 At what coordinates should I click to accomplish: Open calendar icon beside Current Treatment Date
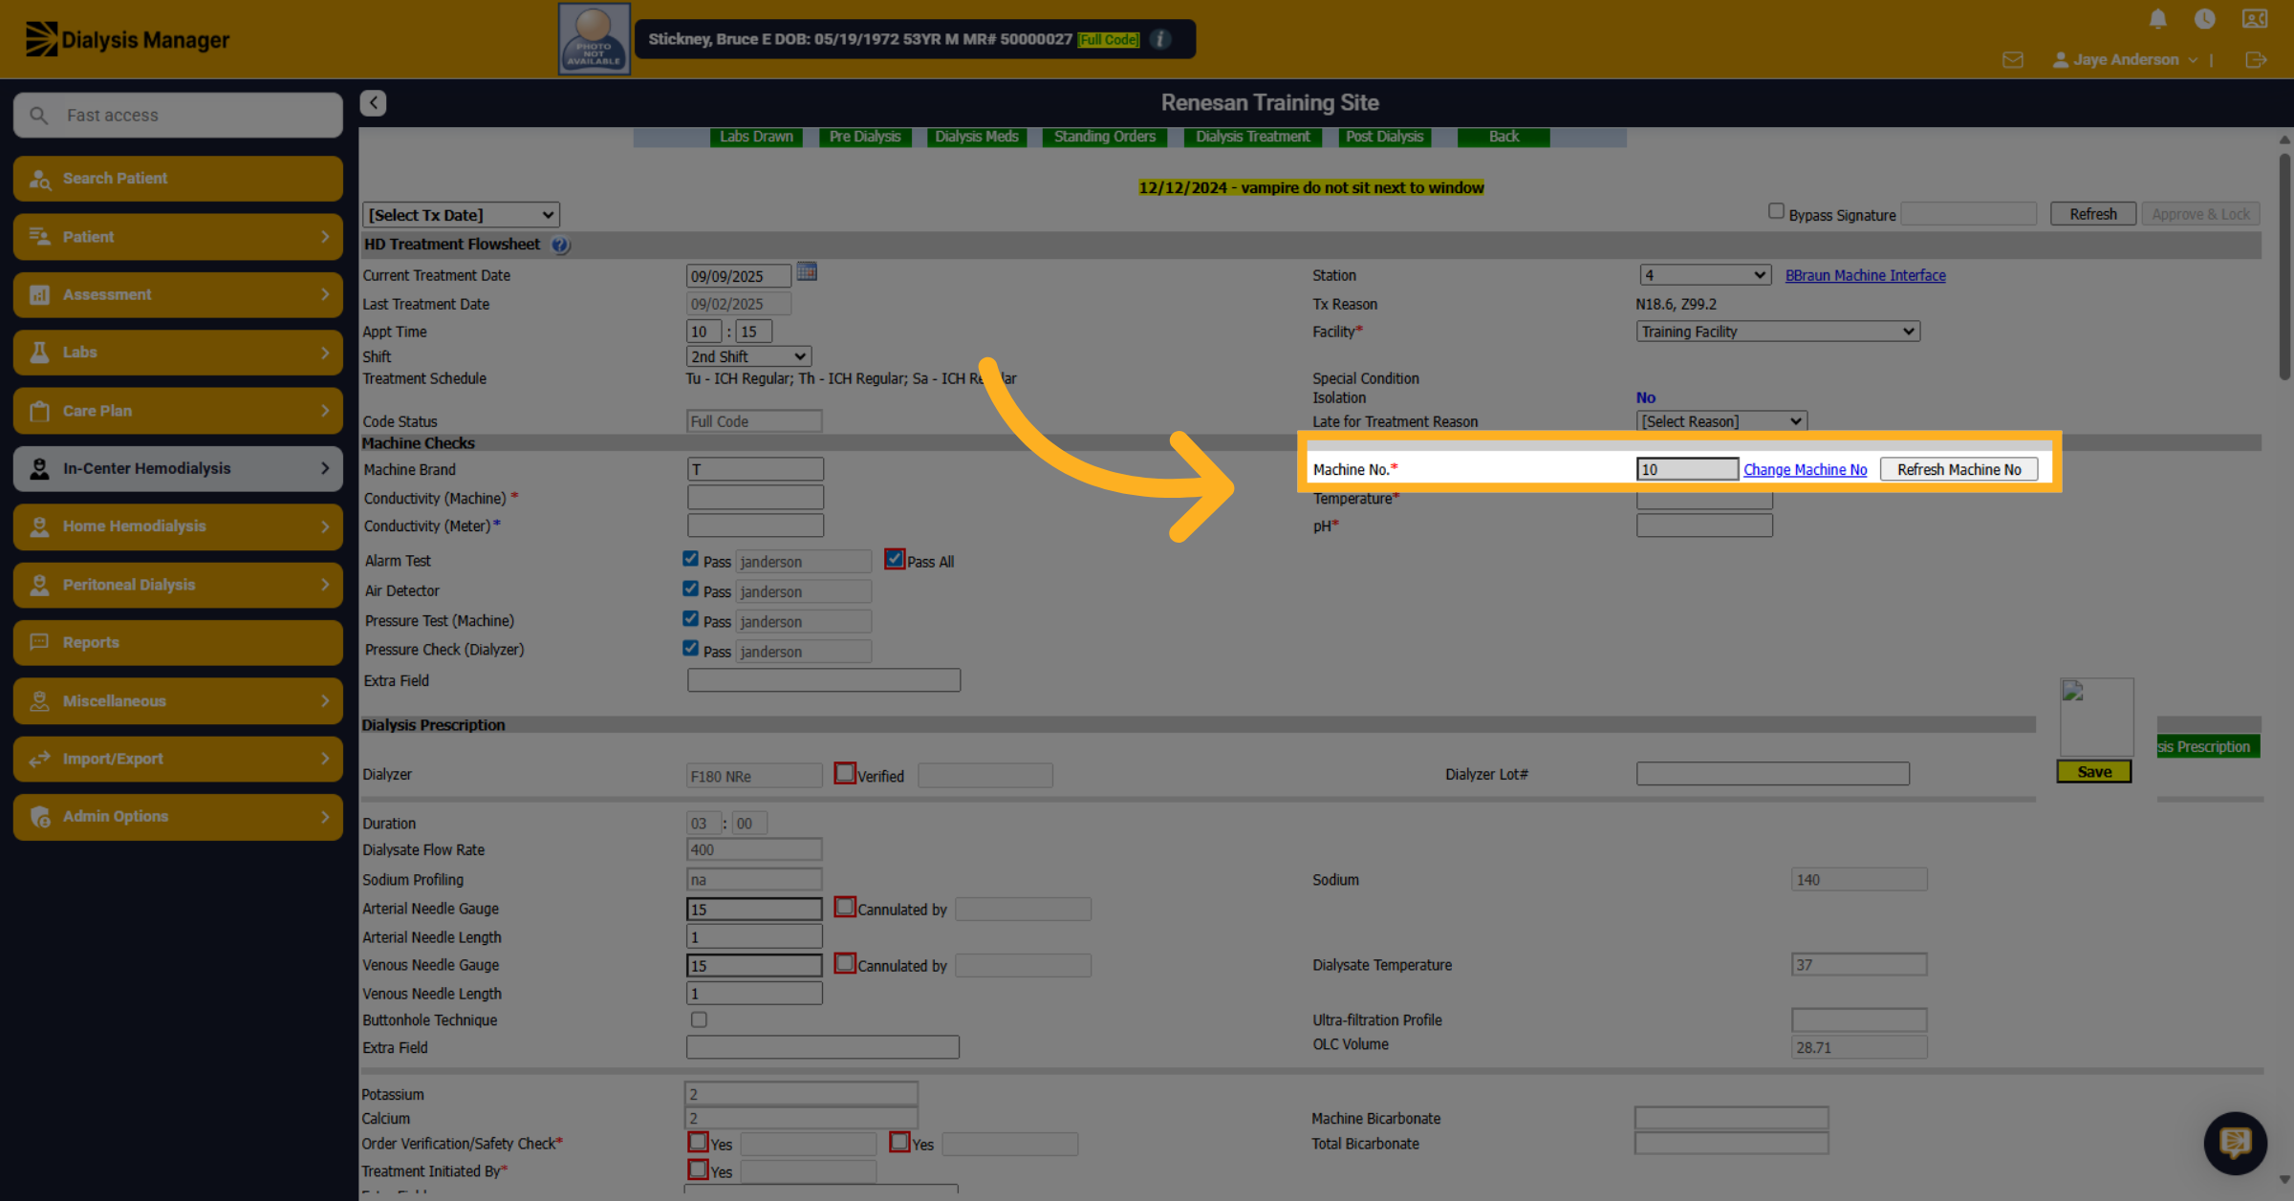(807, 273)
